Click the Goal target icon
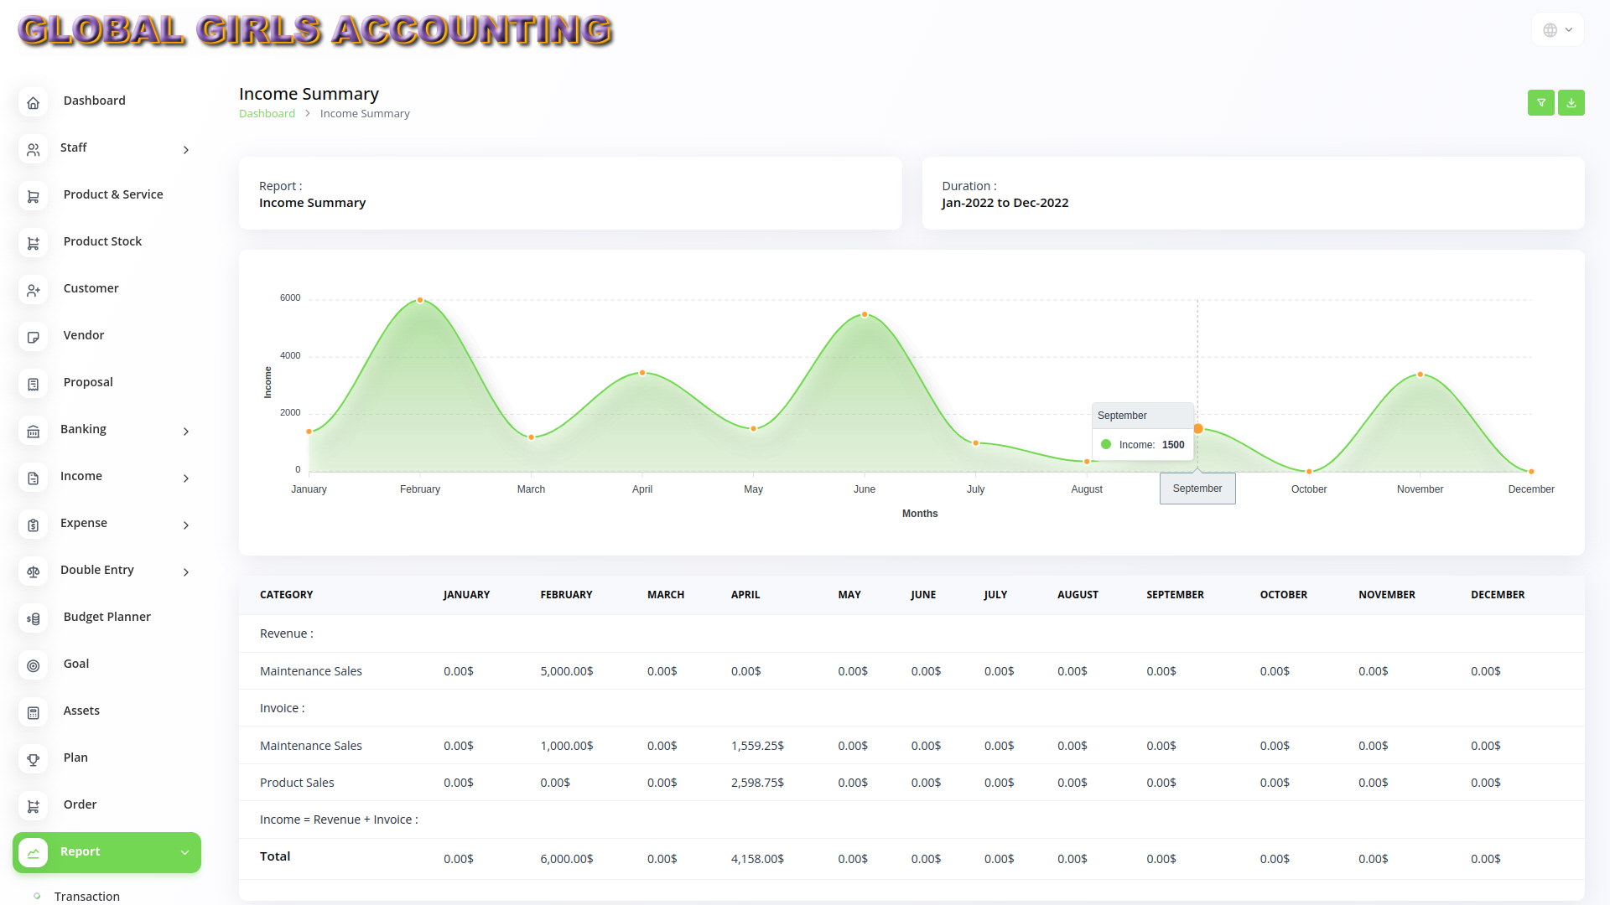The image size is (1610, 905). pos(34,665)
